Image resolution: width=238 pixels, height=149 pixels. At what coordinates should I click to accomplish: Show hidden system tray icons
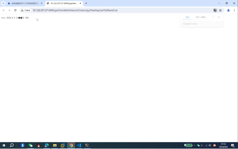pos(194,145)
